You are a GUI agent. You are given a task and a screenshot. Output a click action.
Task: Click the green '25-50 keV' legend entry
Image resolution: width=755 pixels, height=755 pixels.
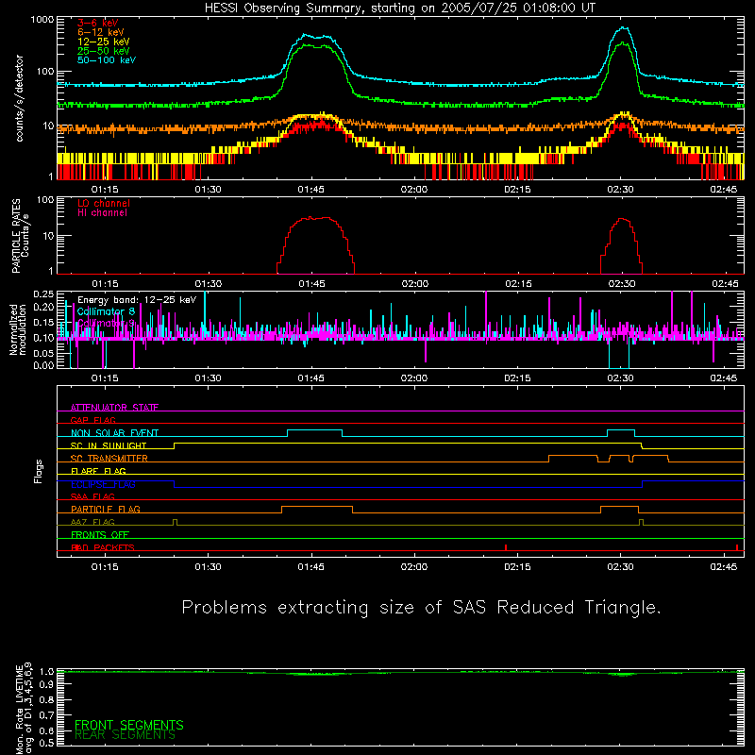(104, 51)
